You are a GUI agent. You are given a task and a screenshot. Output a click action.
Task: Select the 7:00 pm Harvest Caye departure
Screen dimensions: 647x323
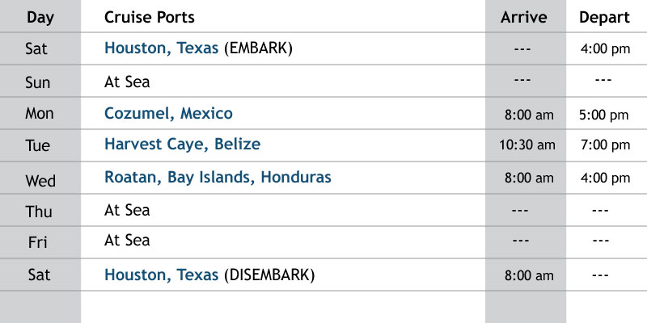tap(605, 145)
